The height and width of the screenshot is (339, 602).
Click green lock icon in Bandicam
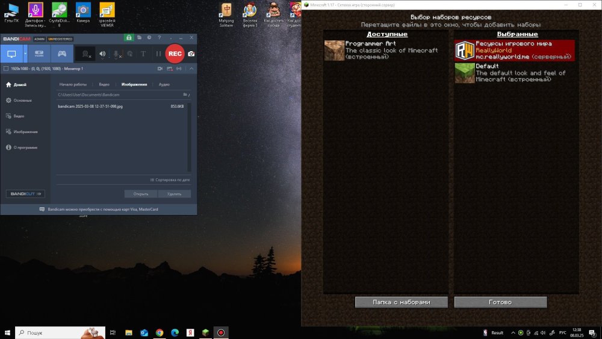click(129, 37)
